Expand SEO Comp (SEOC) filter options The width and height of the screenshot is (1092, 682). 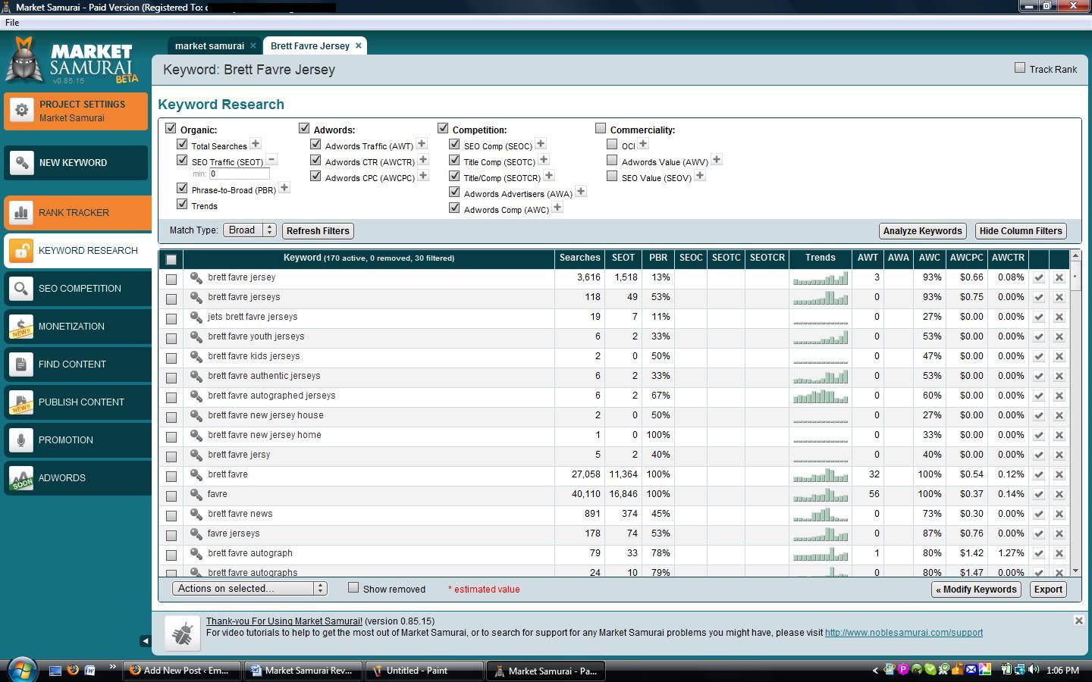(x=541, y=143)
